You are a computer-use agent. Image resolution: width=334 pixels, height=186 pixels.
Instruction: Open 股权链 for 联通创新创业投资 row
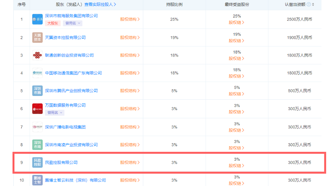point(236,58)
